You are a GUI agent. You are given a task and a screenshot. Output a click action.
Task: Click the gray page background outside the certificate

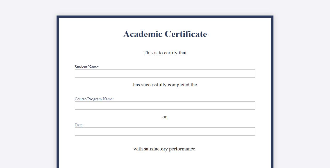28,78
